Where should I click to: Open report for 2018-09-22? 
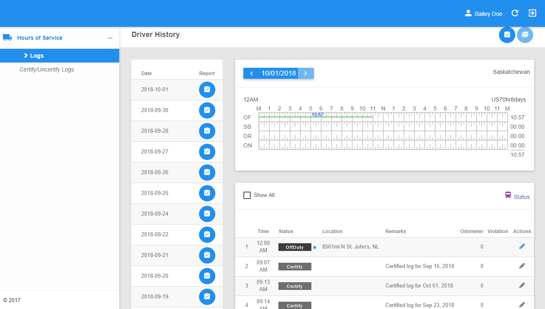point(207,234)
